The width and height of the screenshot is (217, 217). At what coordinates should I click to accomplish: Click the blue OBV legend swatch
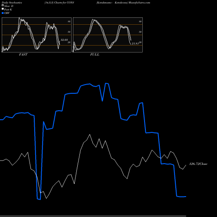[x=3, y=13]
